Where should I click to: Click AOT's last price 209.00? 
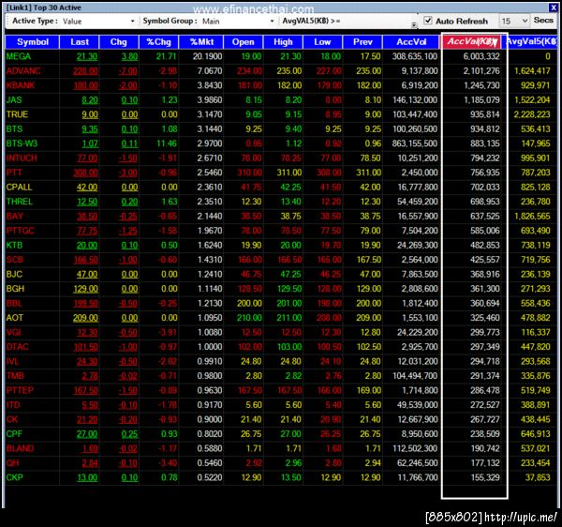(85, 318)
